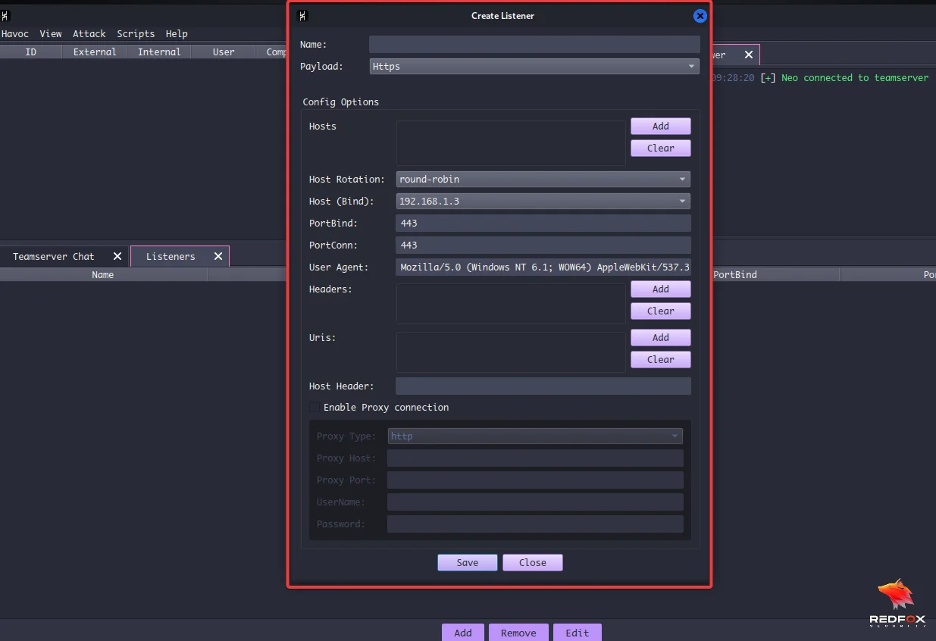Click the Create Listener dialog title icon

302,15
